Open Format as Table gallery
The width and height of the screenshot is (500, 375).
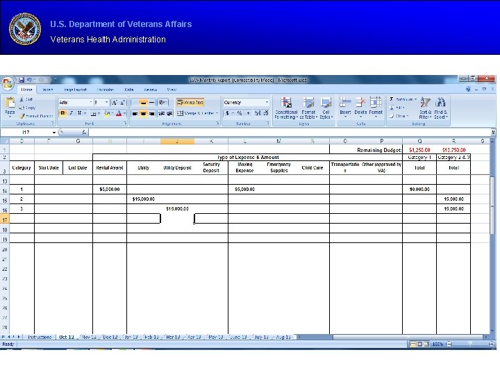click(x=308, y=108)
